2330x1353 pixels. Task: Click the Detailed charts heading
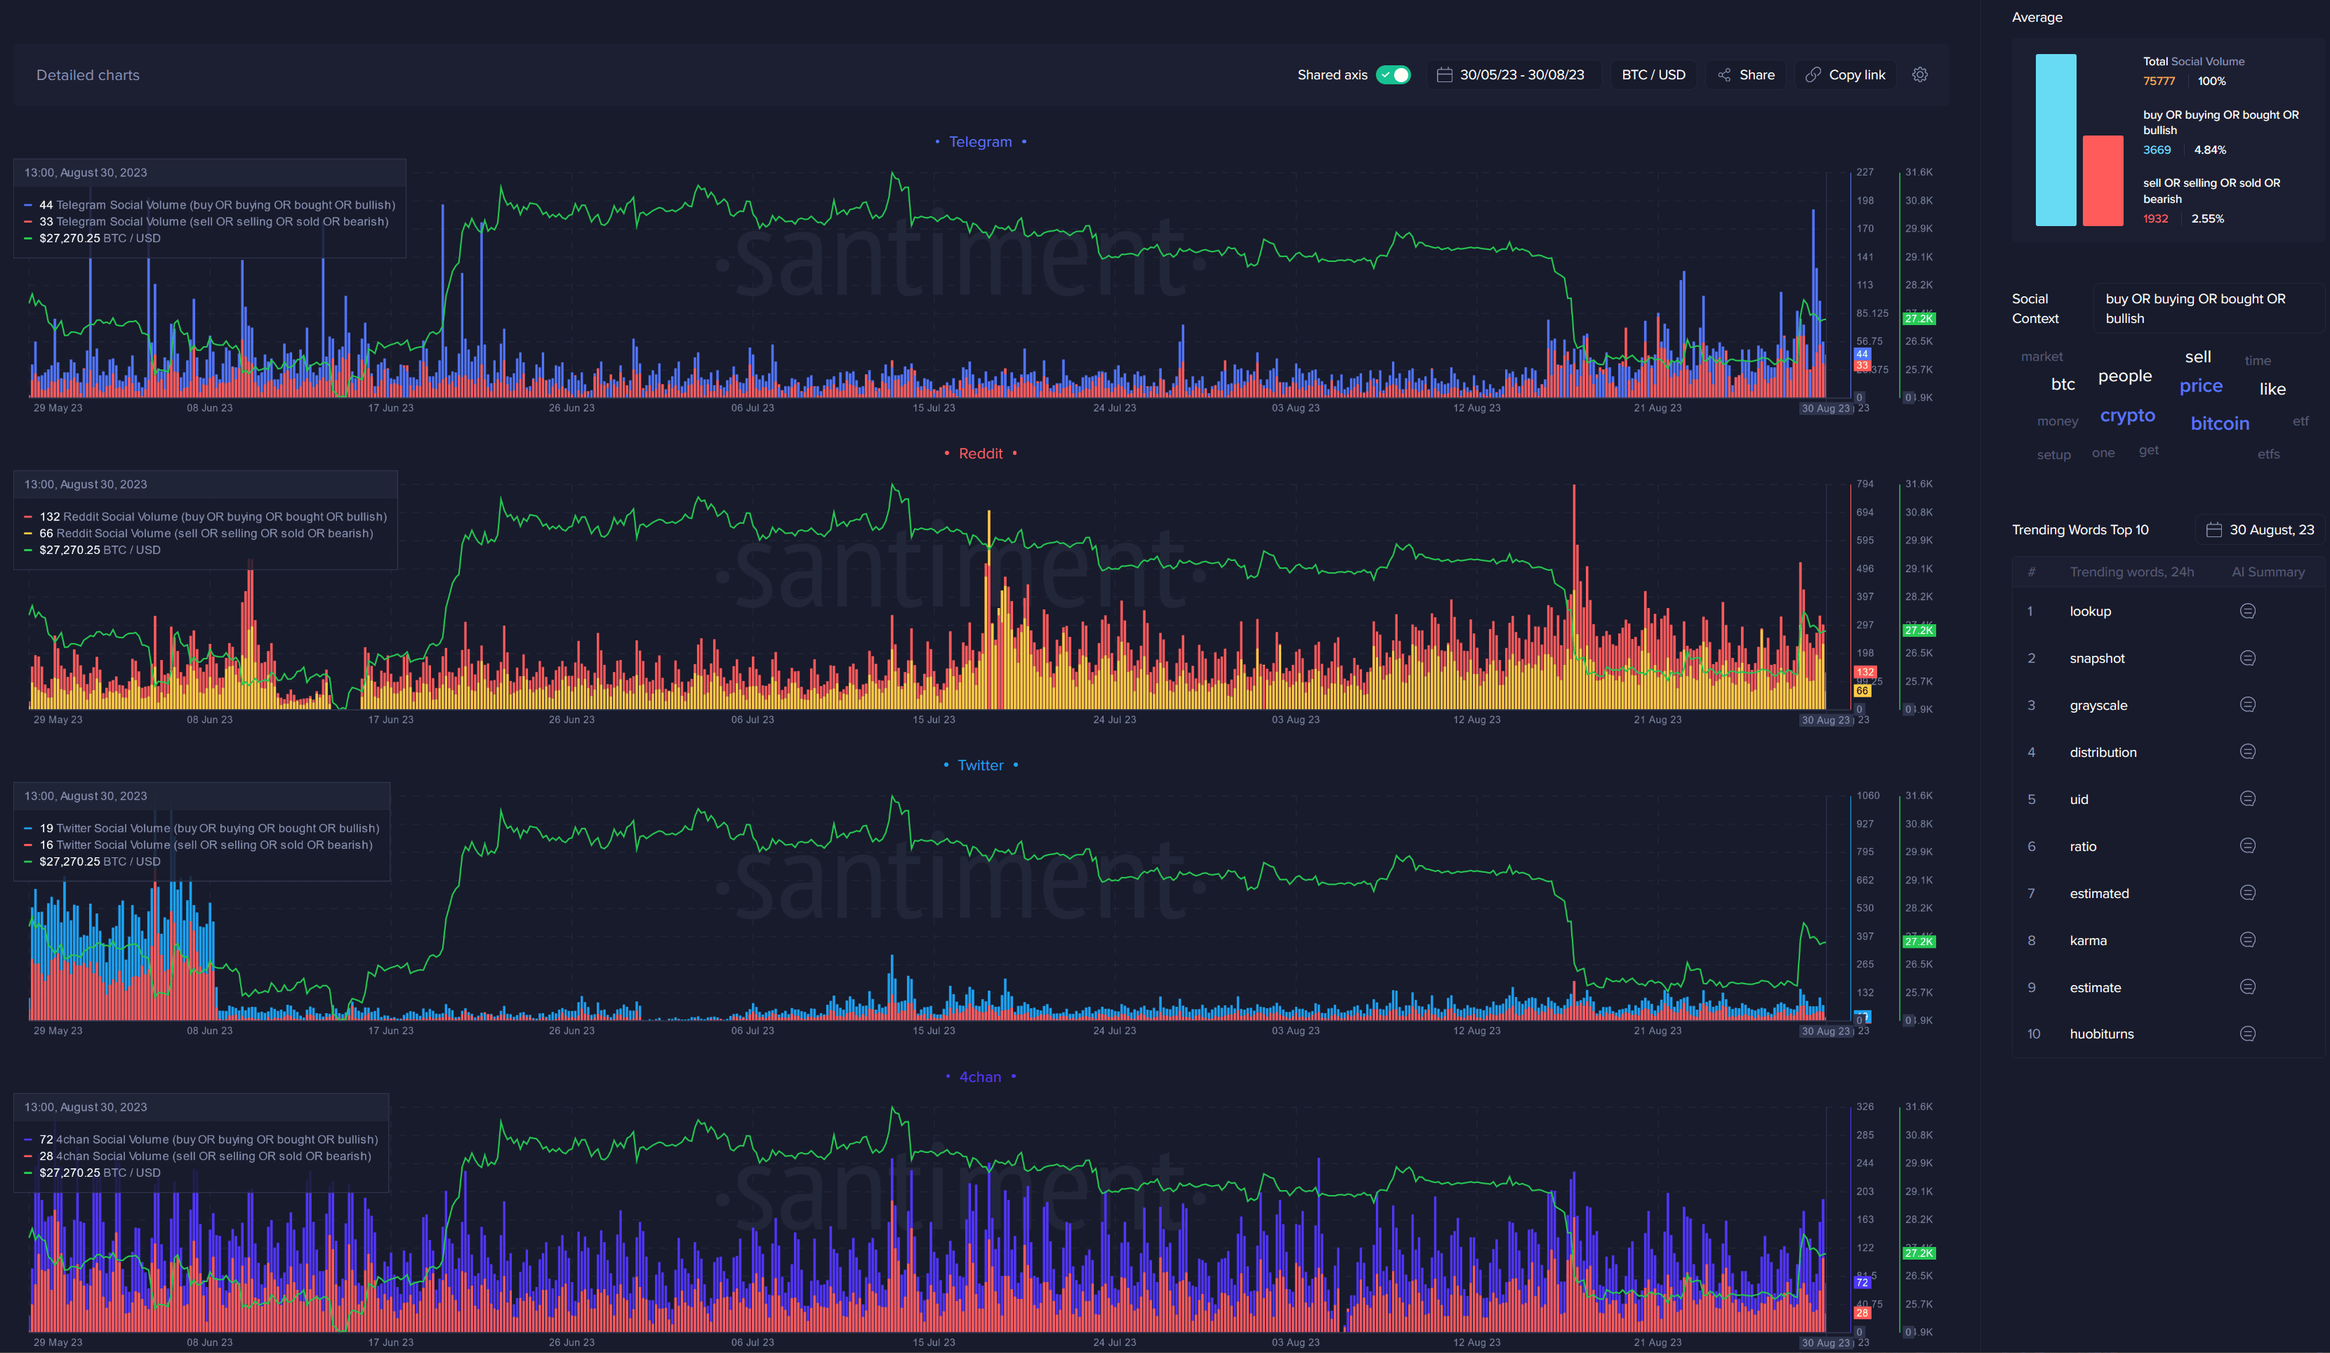88,75
